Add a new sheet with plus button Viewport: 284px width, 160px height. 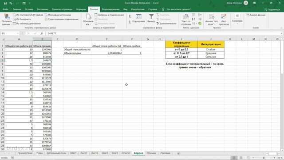click(178, 153)
